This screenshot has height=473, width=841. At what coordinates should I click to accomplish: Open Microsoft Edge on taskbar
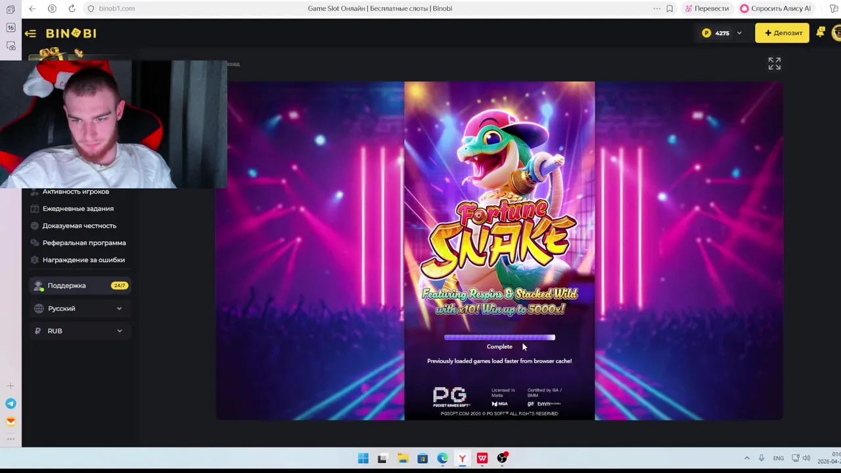(442, 459)
